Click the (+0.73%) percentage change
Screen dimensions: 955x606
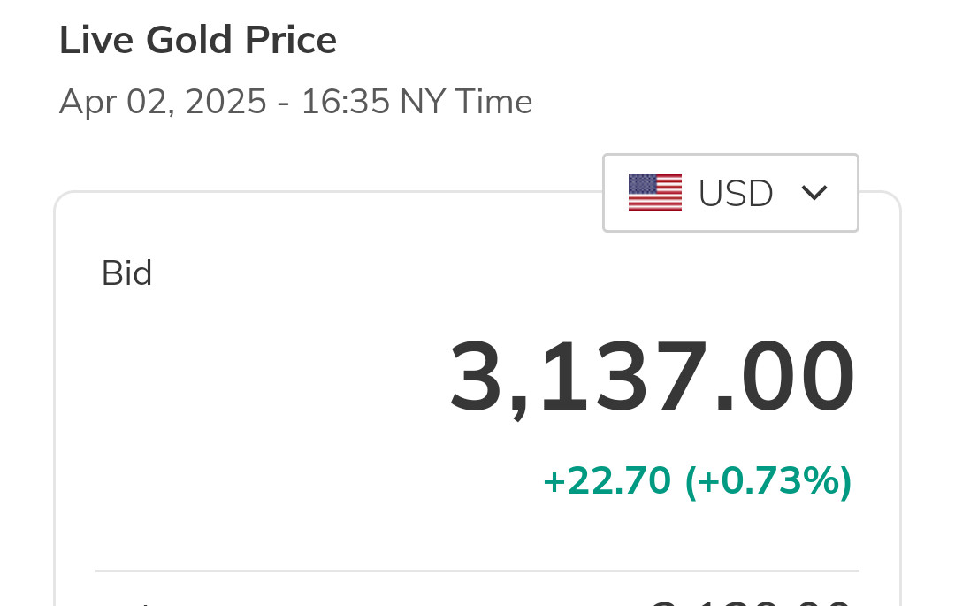pos(768,481)
